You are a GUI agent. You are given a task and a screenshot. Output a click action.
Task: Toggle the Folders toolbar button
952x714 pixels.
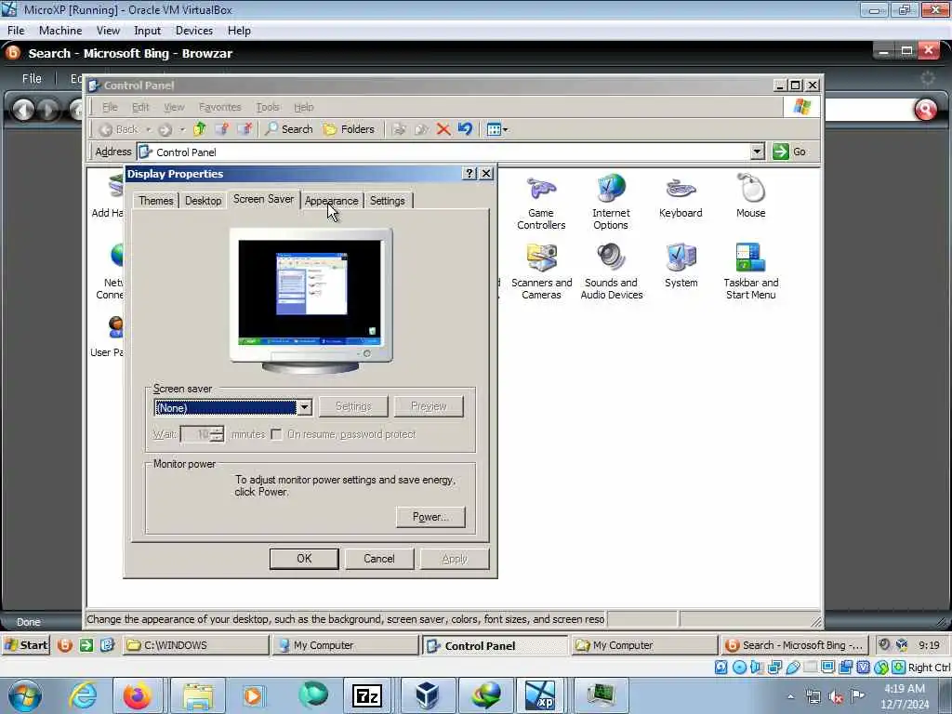pos(349,129)
